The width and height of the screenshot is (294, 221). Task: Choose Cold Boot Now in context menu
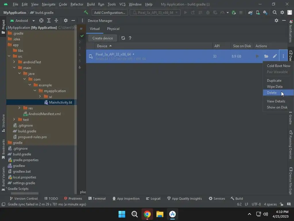278,66
